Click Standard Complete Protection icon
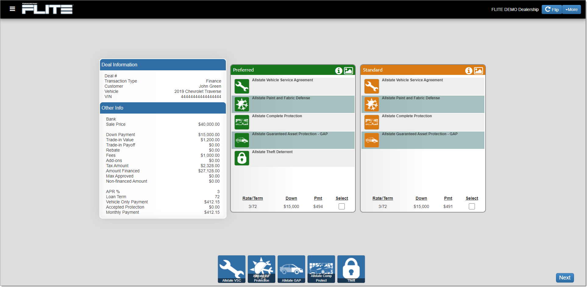 [x=372, y=122]
